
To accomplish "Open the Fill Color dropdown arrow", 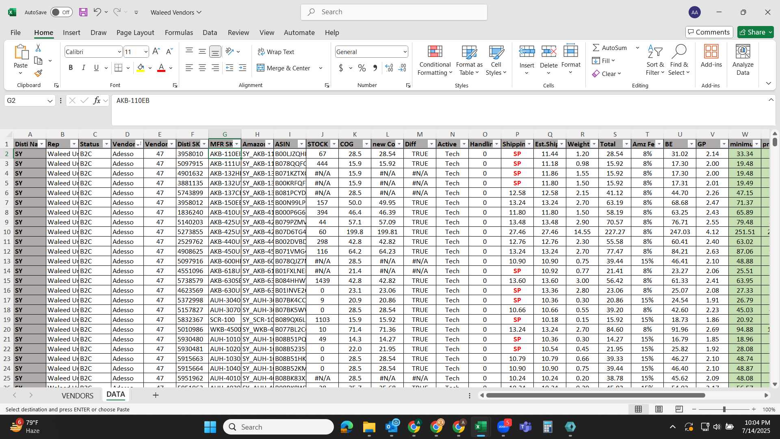I will 150,68.
